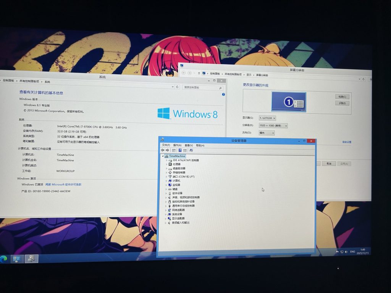Viewport: 391px width, 293px height.
Task: Open Microsoft Edge from the taskbar
Action: (x=4, y=258)
